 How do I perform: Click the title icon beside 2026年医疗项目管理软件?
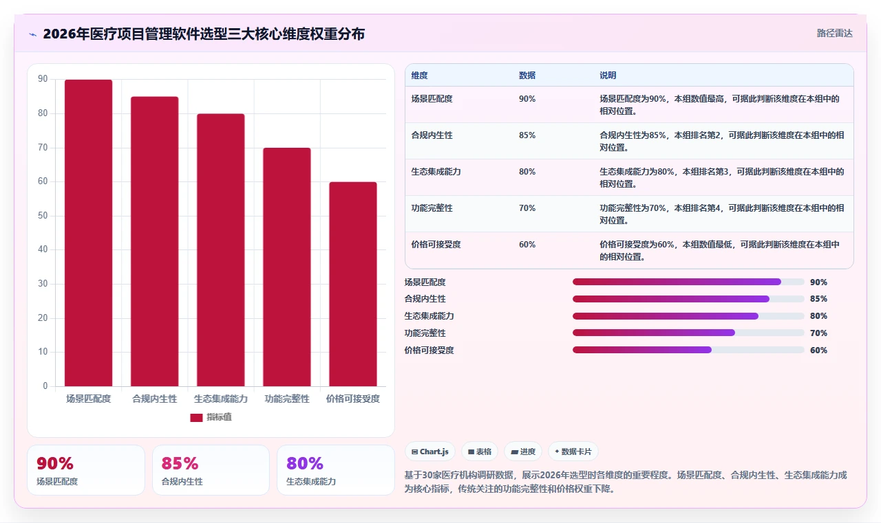pos(32,34)
